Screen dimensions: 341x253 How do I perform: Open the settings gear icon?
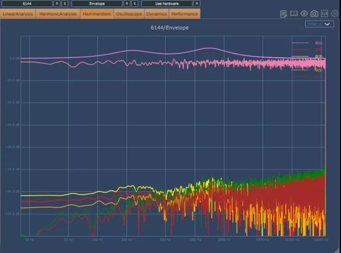pyautogui.click(x=334, y=14)
